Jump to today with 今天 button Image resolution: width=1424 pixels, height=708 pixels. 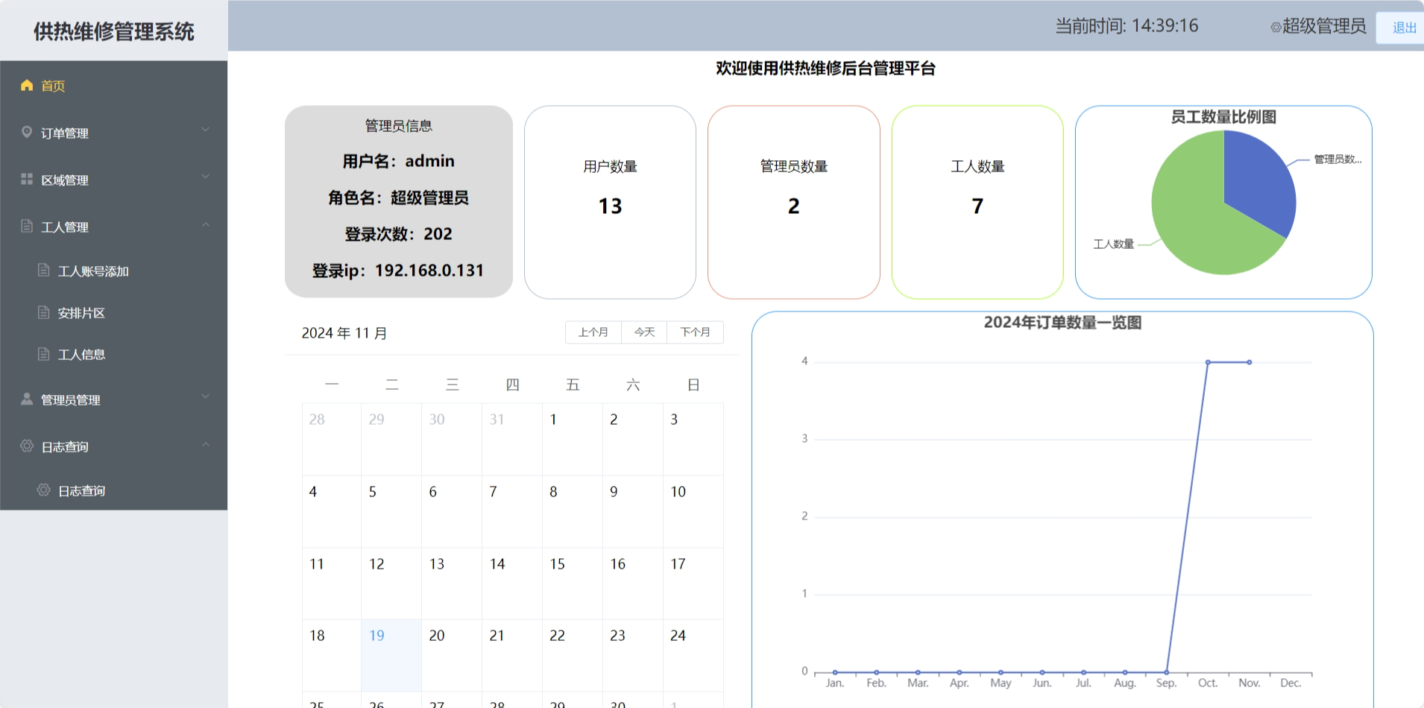644,332
